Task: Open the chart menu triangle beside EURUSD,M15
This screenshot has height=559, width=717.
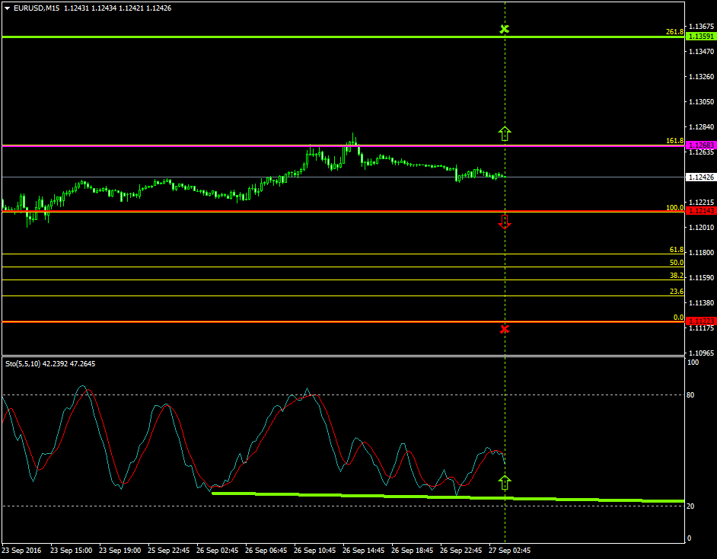Action: point(7,8)
